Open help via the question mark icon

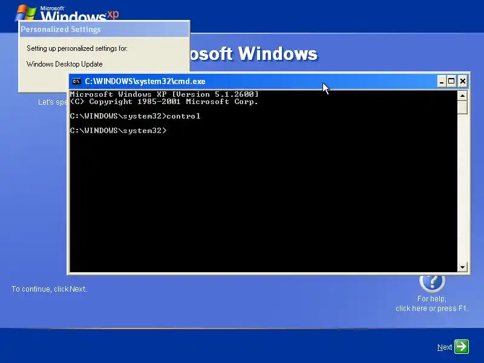[x=432, y=283]
